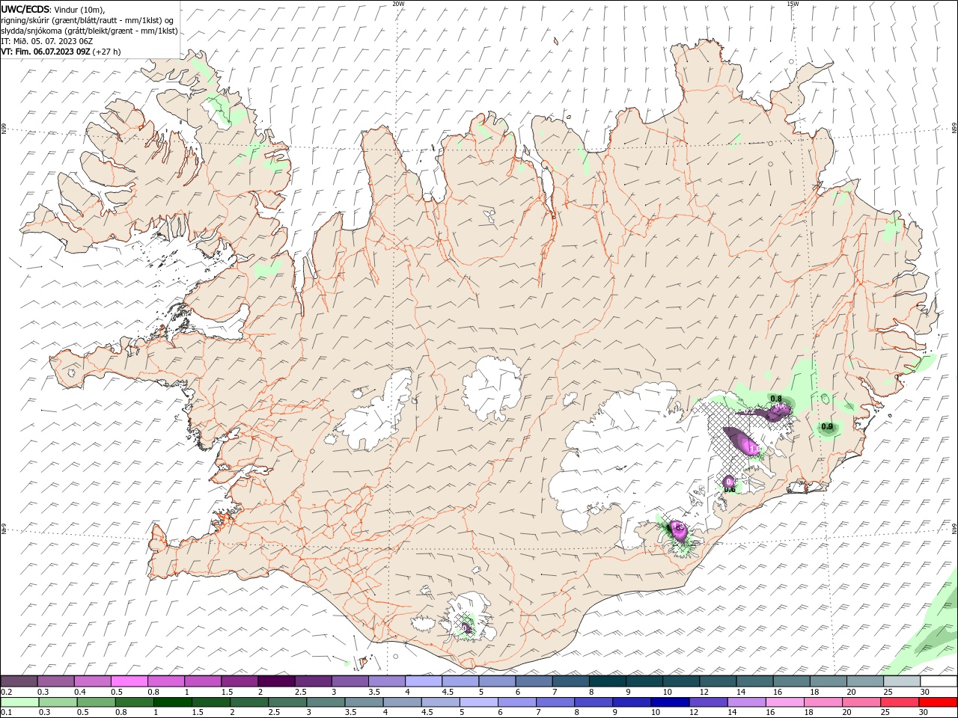Select the white snow legend swatch at 30
Screen dimensions: 958x718
pos(939,681)
